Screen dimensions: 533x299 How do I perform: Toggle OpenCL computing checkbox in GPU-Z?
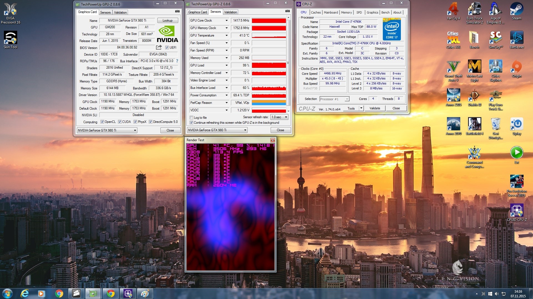(102, 122)
